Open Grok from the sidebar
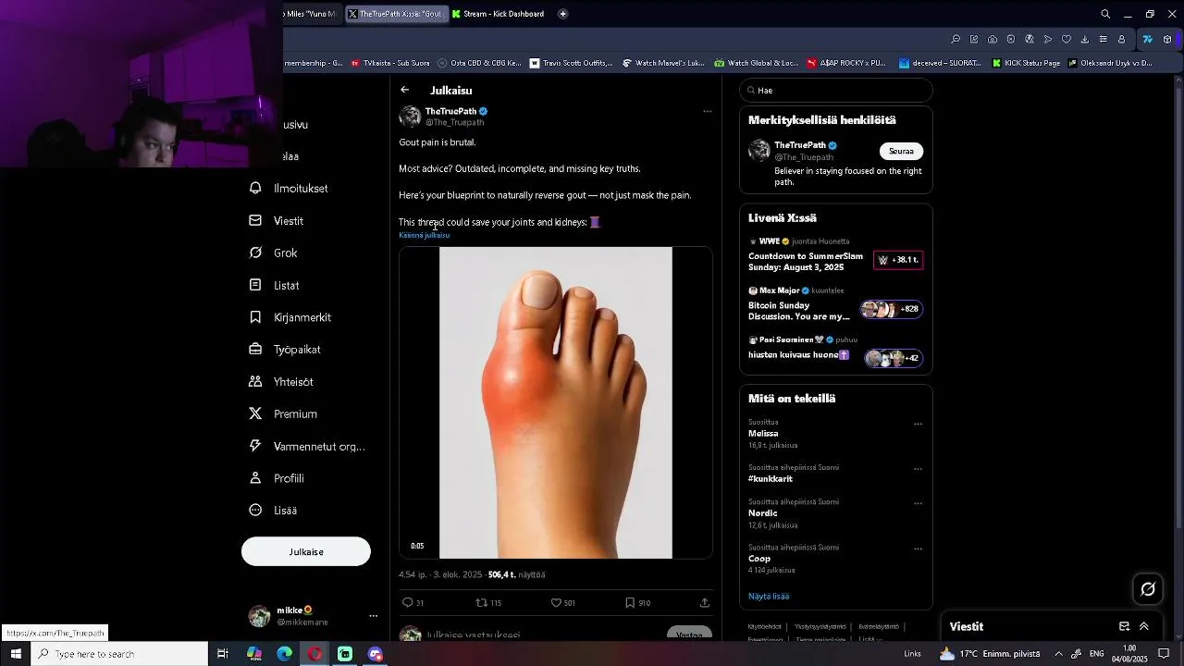 [x=274, y=253]
